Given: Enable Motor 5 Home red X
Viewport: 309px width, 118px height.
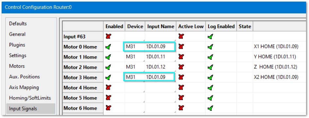Looking at the screenshot, I should [x=108, y=98].
